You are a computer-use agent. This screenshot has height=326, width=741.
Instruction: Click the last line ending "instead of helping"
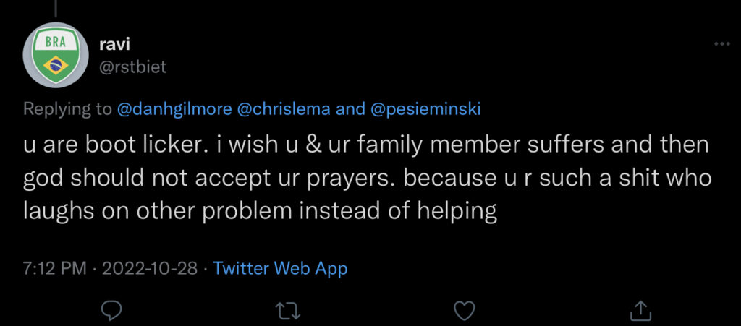click(x=261, y=211)
